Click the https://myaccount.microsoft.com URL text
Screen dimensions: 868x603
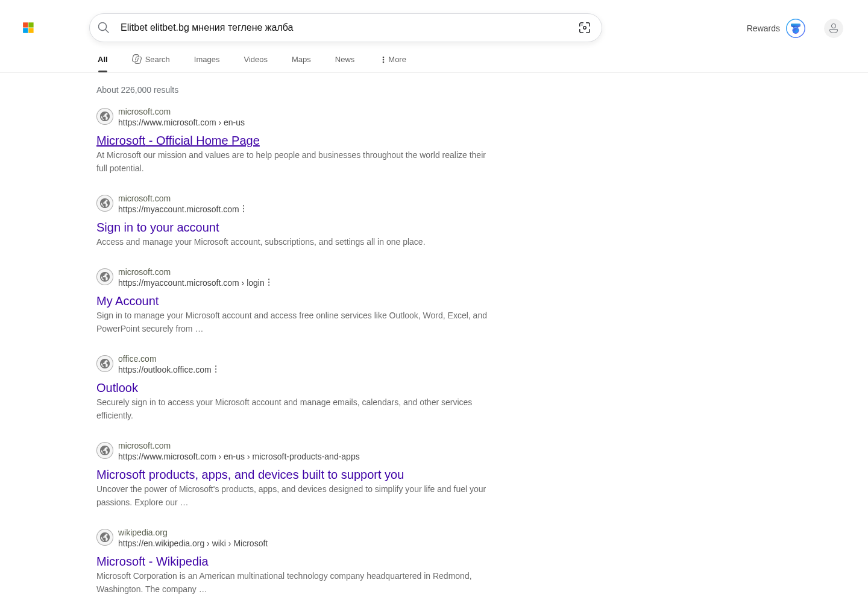178,209
